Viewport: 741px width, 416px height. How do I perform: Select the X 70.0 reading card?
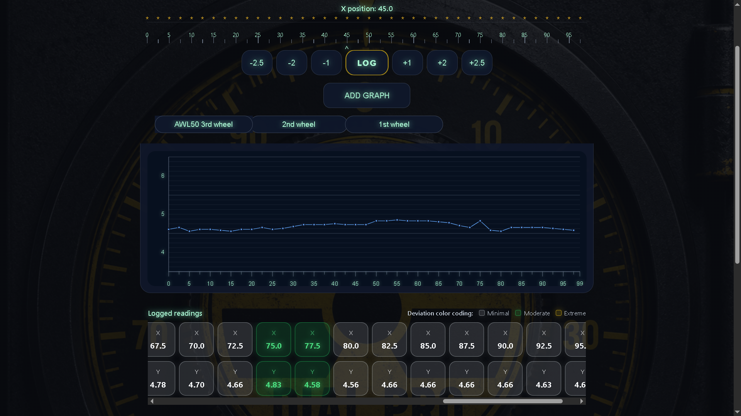tap(196, 340)
